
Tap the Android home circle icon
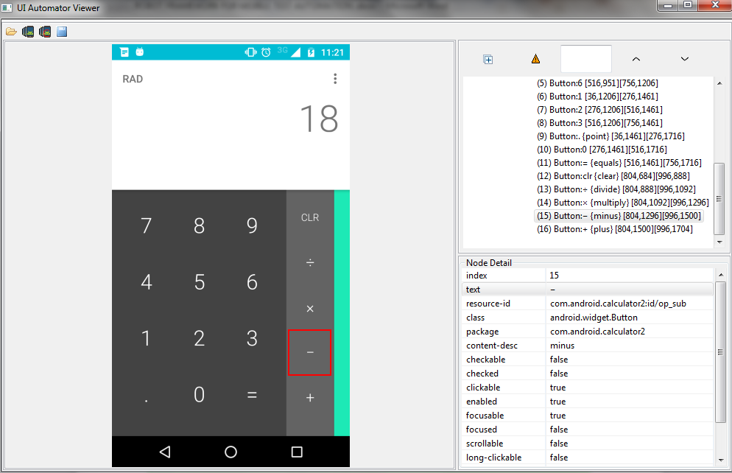click(230, 452)
